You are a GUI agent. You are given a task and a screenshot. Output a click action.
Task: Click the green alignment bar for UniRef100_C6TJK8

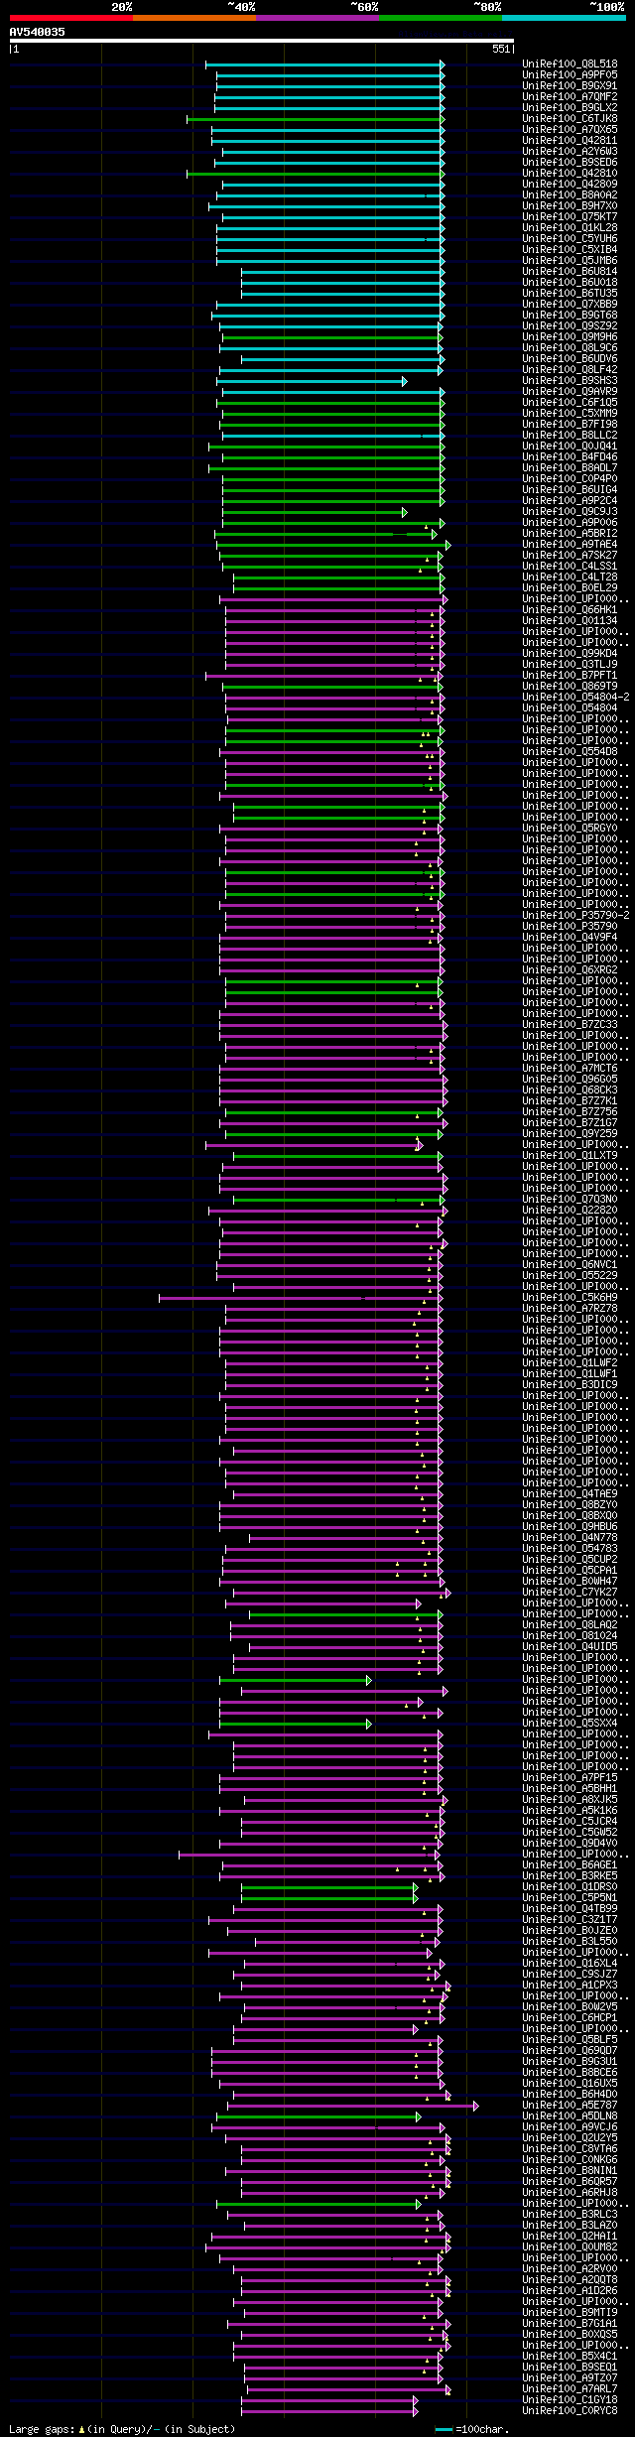316,119
